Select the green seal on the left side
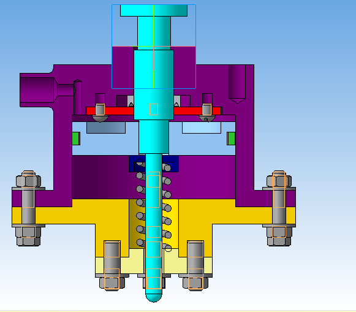 tap(76, 139)
